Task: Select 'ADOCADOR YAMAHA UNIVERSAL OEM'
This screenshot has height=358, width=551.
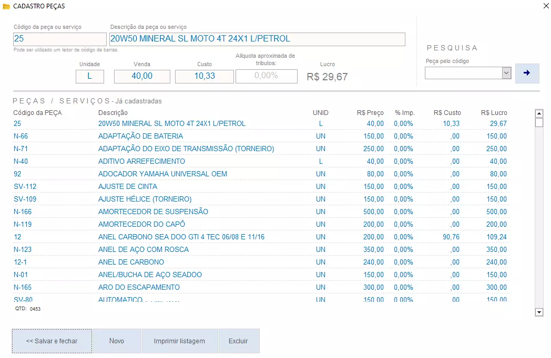Action: click(260, 174)
